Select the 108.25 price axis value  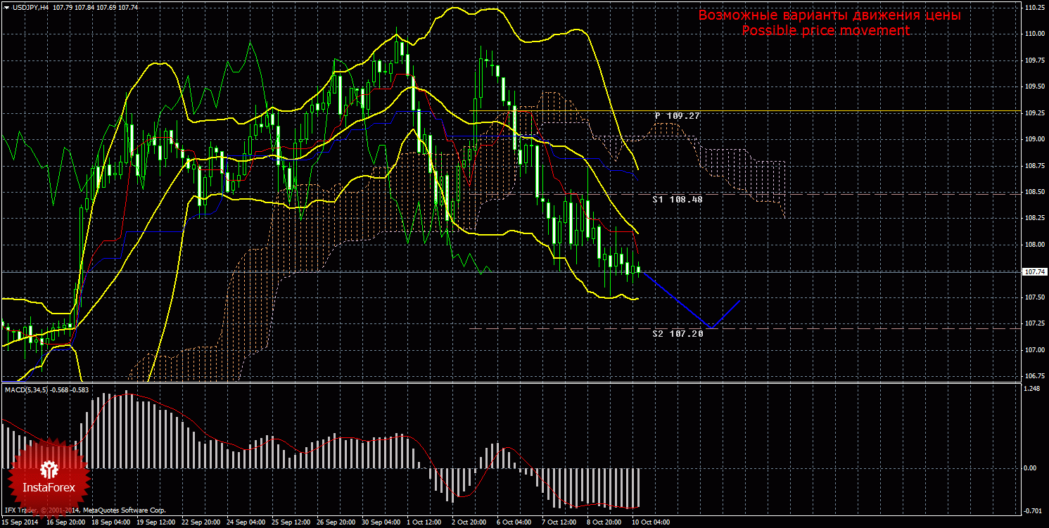(1034, 219)
